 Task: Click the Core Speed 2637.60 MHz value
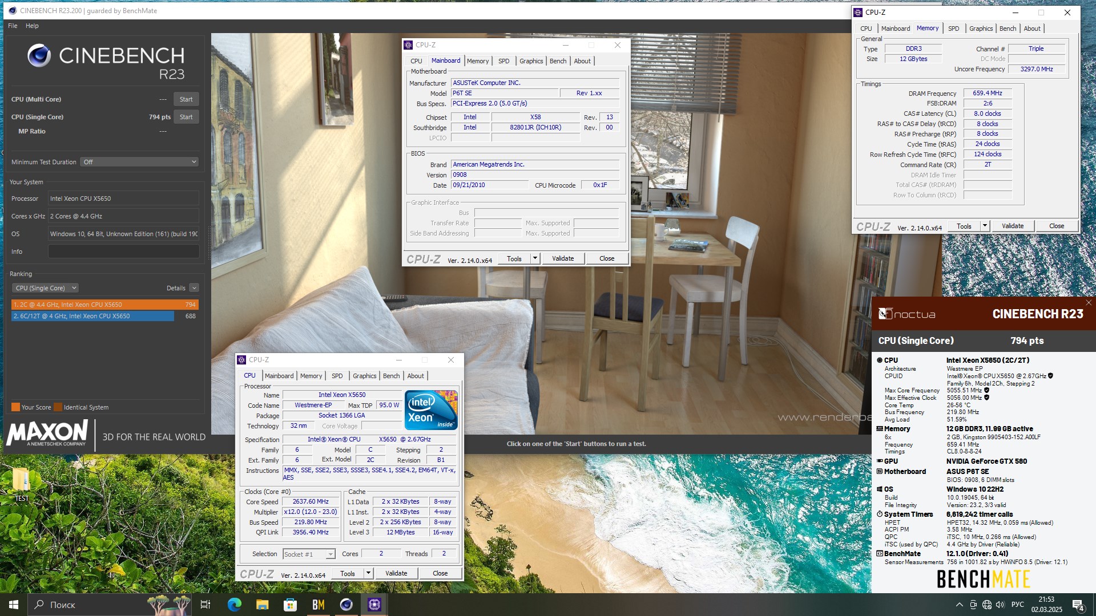[x=311, y=502]
